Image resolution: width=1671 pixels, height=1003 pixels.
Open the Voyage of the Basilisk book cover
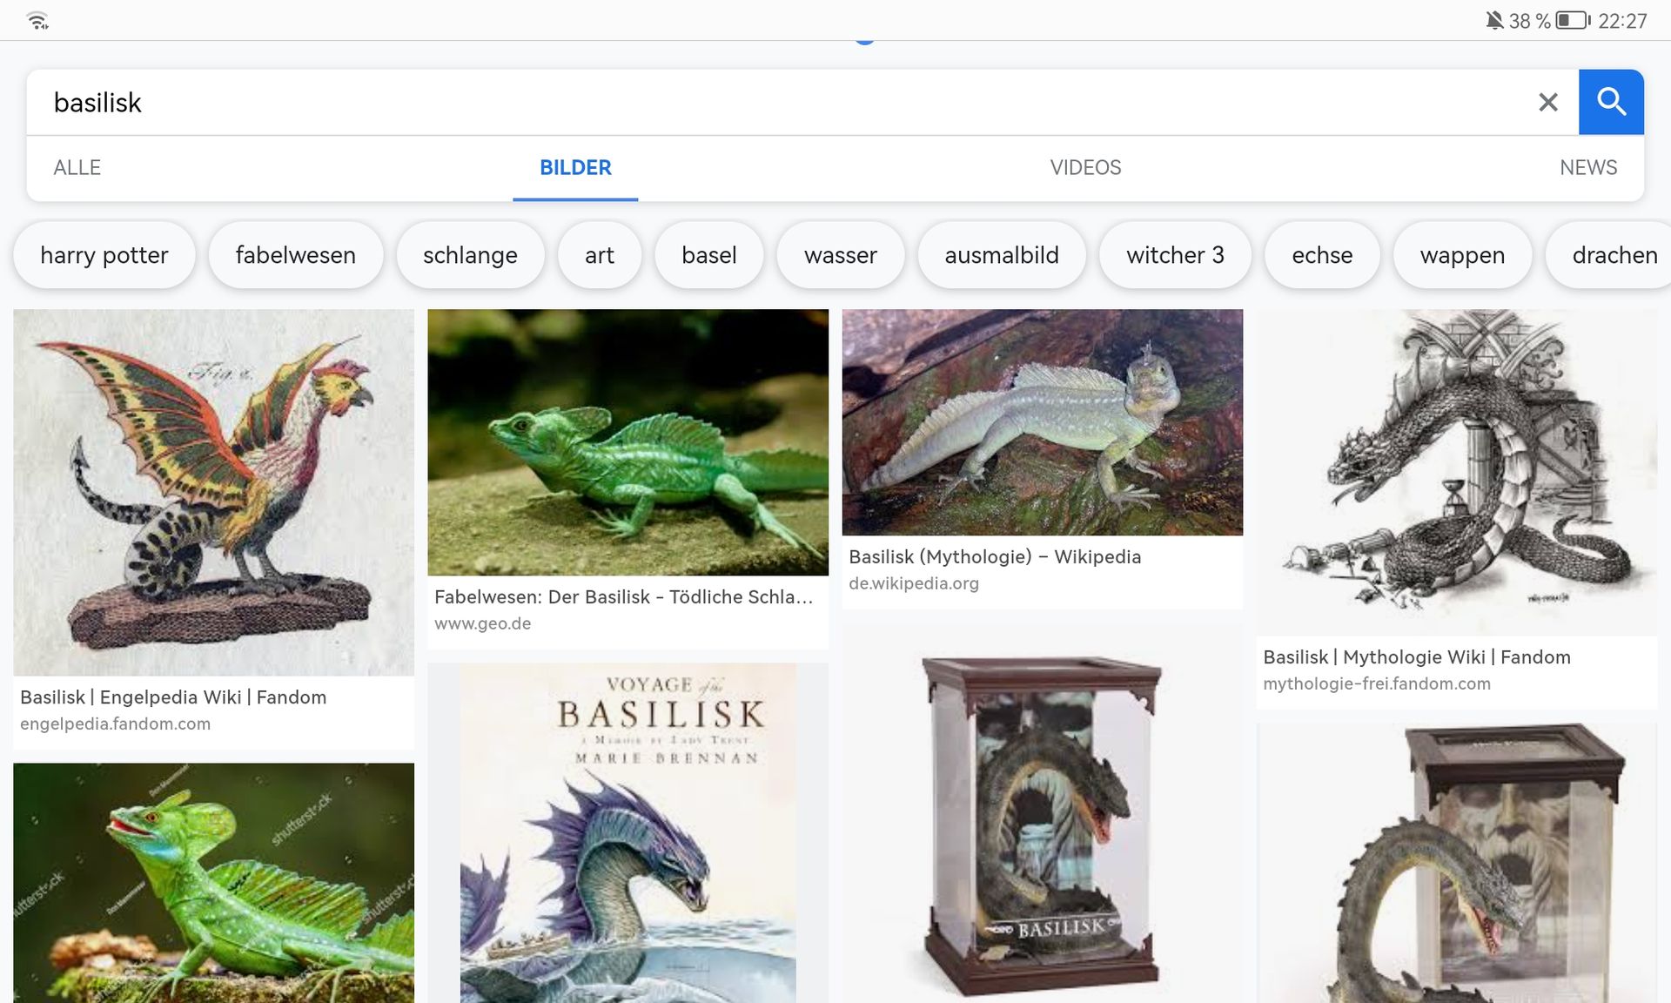tap(627, 831)
